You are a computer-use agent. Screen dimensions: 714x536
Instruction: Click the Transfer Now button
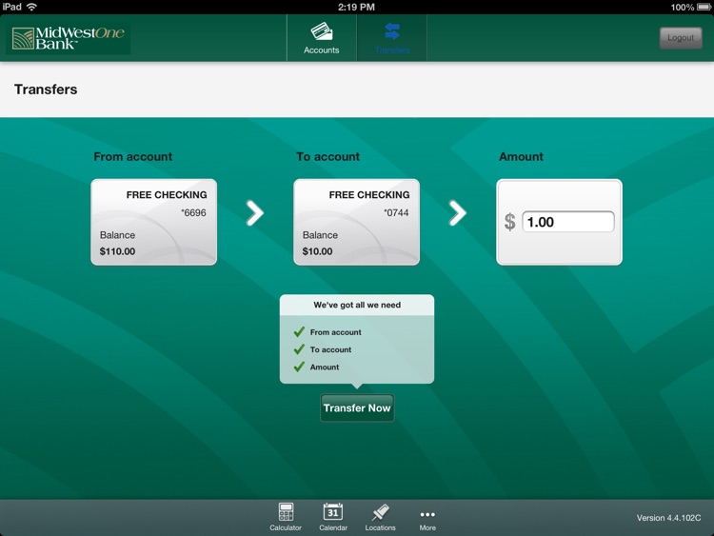coord(357,407)
